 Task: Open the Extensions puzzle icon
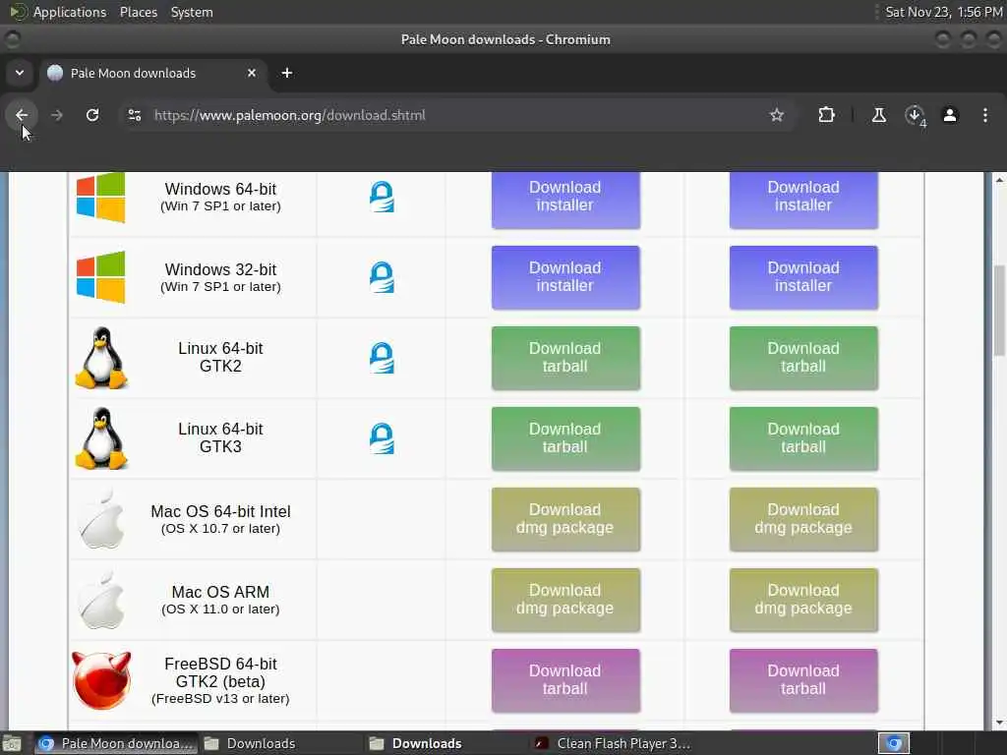coord(826,115)
